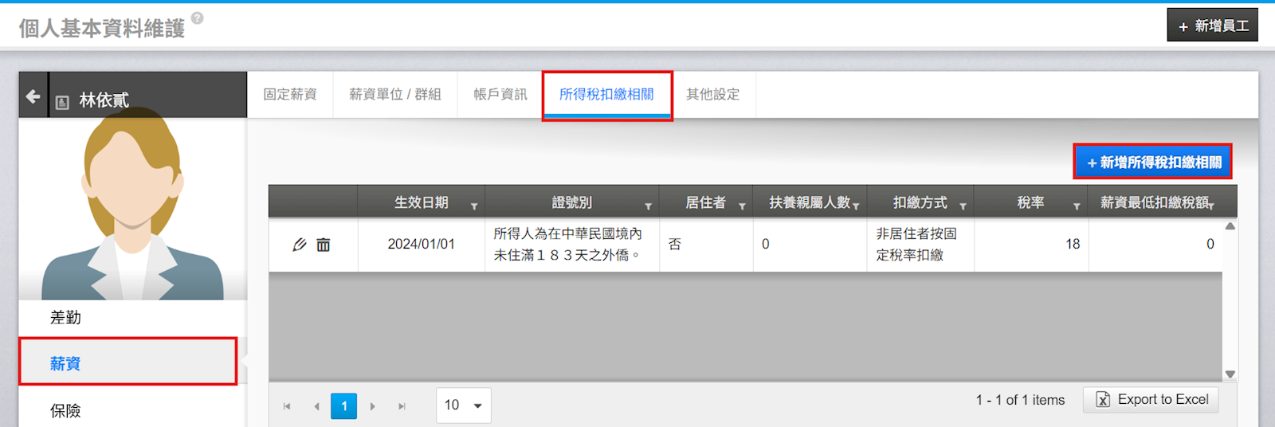Screen dimensions: 1275x427
Task: Sort by the 扣繳方式 column header
Action: (920, 202)
